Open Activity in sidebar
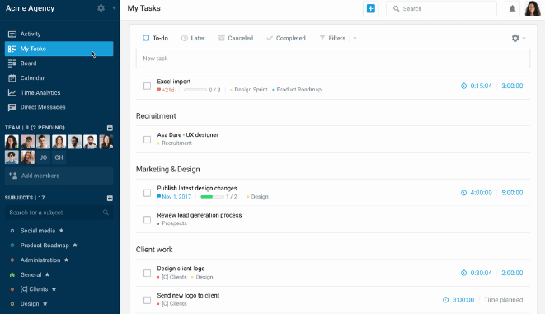 click(59, 34)
